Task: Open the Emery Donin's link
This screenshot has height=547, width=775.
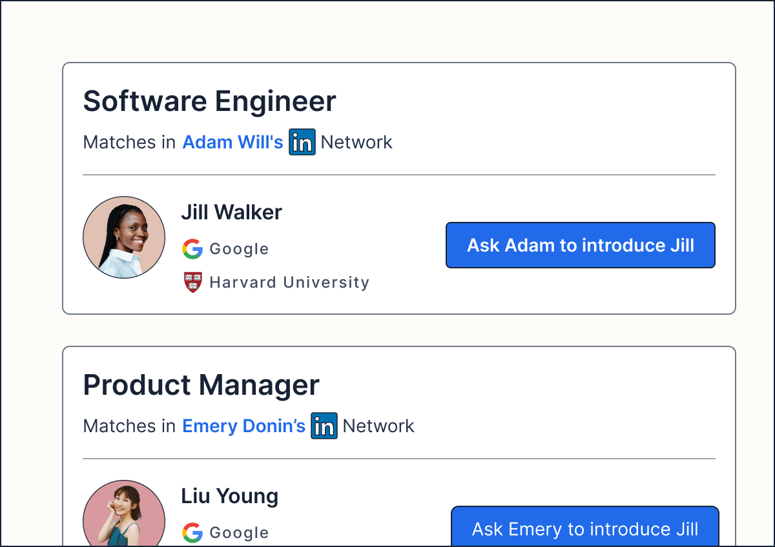Action: coord(243,426)
